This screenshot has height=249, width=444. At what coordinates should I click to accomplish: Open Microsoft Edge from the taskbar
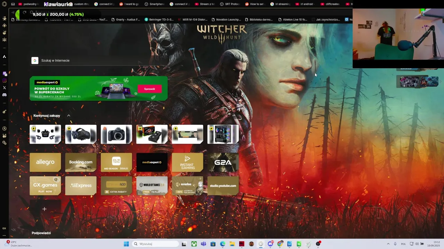[x=222, y=244]
